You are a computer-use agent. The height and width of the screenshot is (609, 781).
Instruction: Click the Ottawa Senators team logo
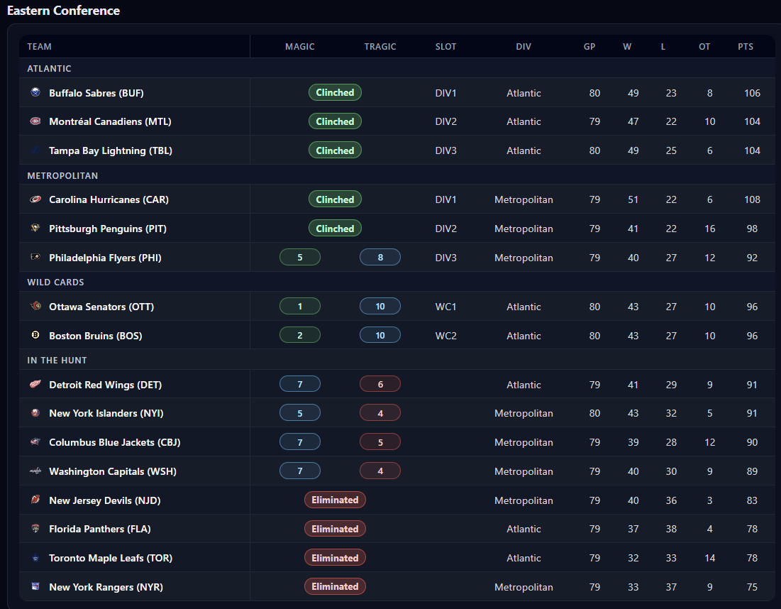pos(35,306)
